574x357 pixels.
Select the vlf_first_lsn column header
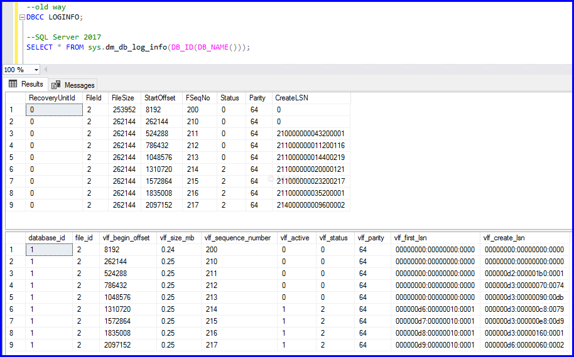[x=435, y=238]
